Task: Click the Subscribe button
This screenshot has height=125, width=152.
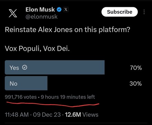Action: coord(120,12)
